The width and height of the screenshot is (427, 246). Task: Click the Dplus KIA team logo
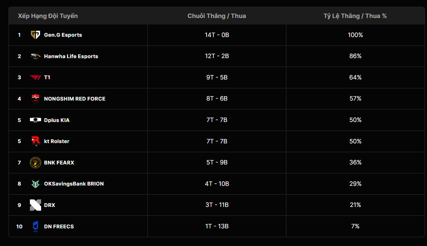point(35,120)
